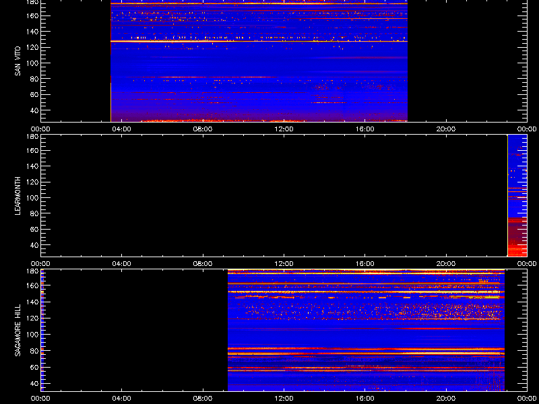Click the 140 frequency tick on San Vito axis

pyautogui.click(x=34, y=32)
